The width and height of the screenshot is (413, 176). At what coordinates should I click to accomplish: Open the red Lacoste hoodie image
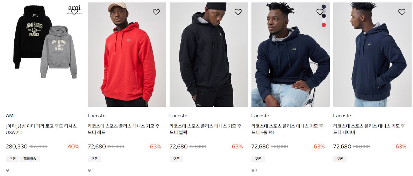coord(127,55)
